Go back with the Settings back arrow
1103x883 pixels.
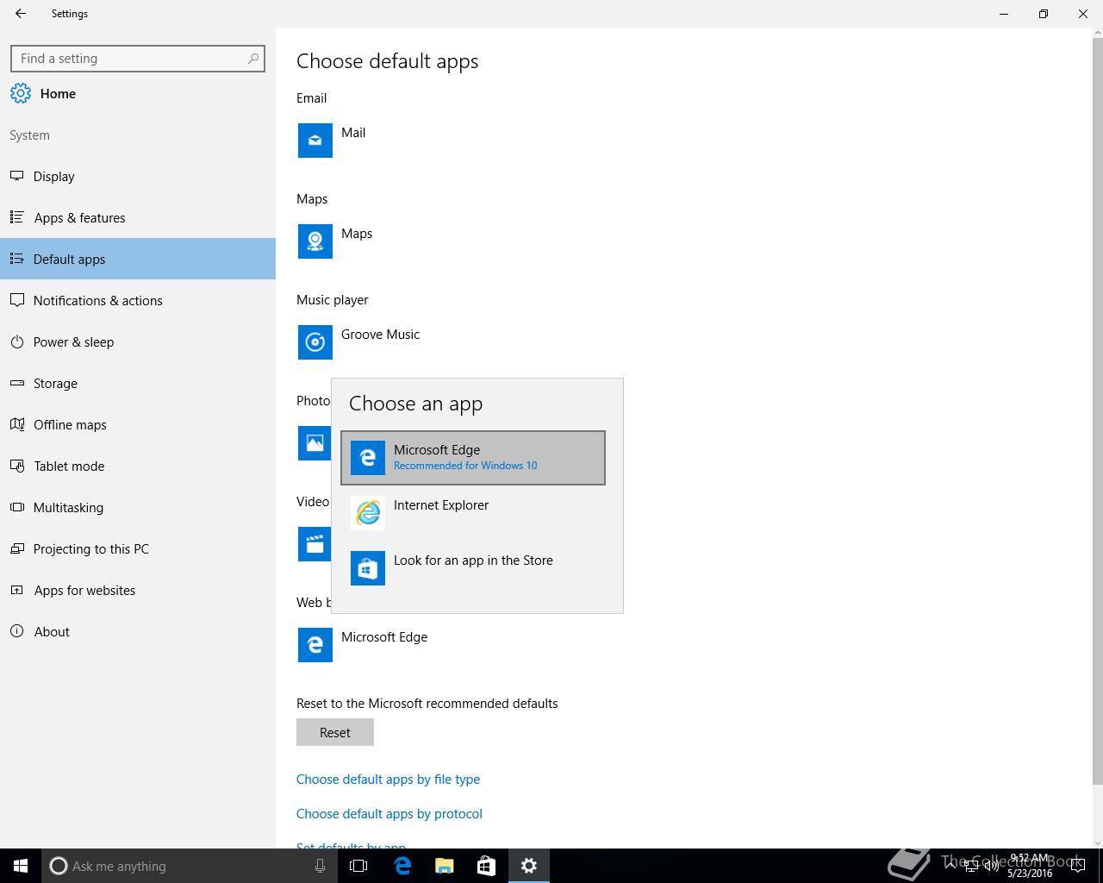pos(21,14)
